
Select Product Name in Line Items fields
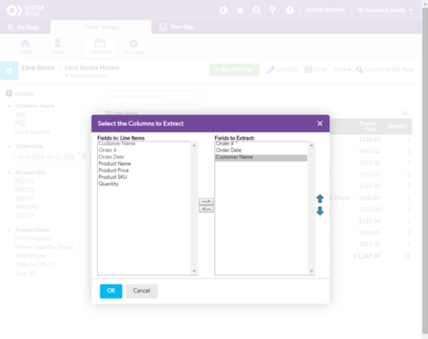[114, 163]
